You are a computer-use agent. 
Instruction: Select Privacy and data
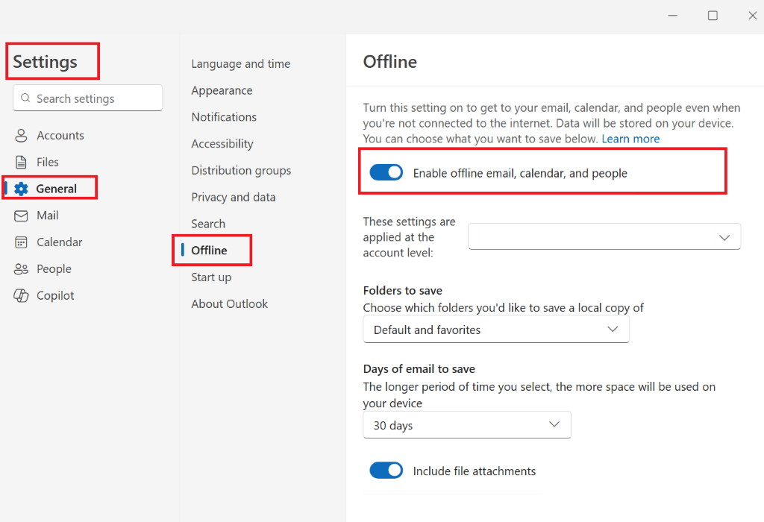234,197
